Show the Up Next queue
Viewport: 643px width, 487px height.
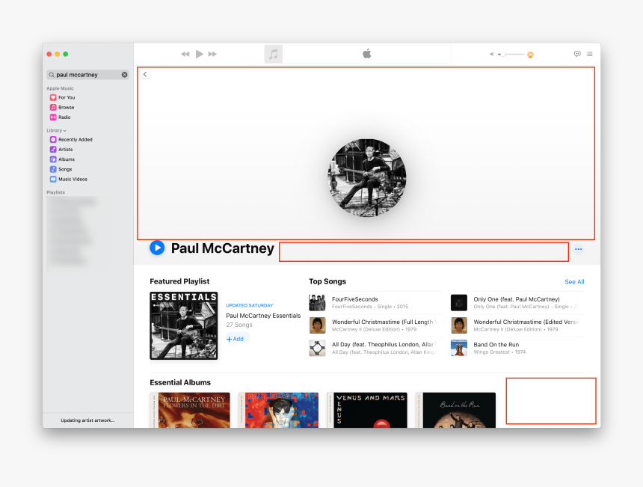(590, 54)
